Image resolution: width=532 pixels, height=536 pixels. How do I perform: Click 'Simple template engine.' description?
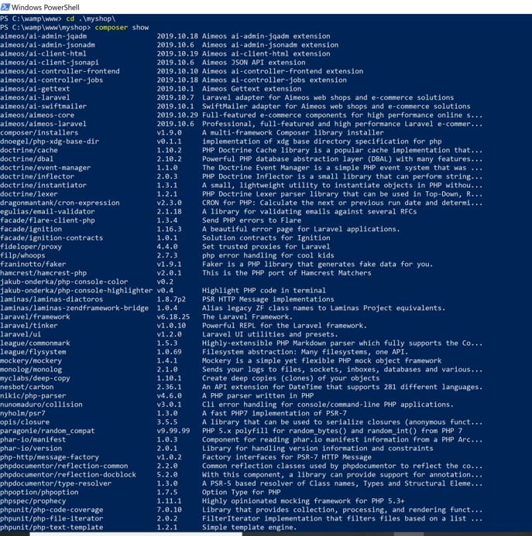coord(249,527)
